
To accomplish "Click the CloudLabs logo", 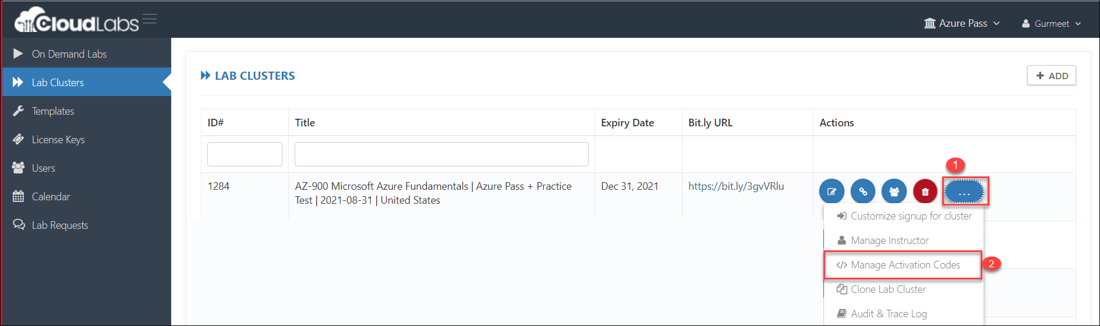I will coord(76,20).
